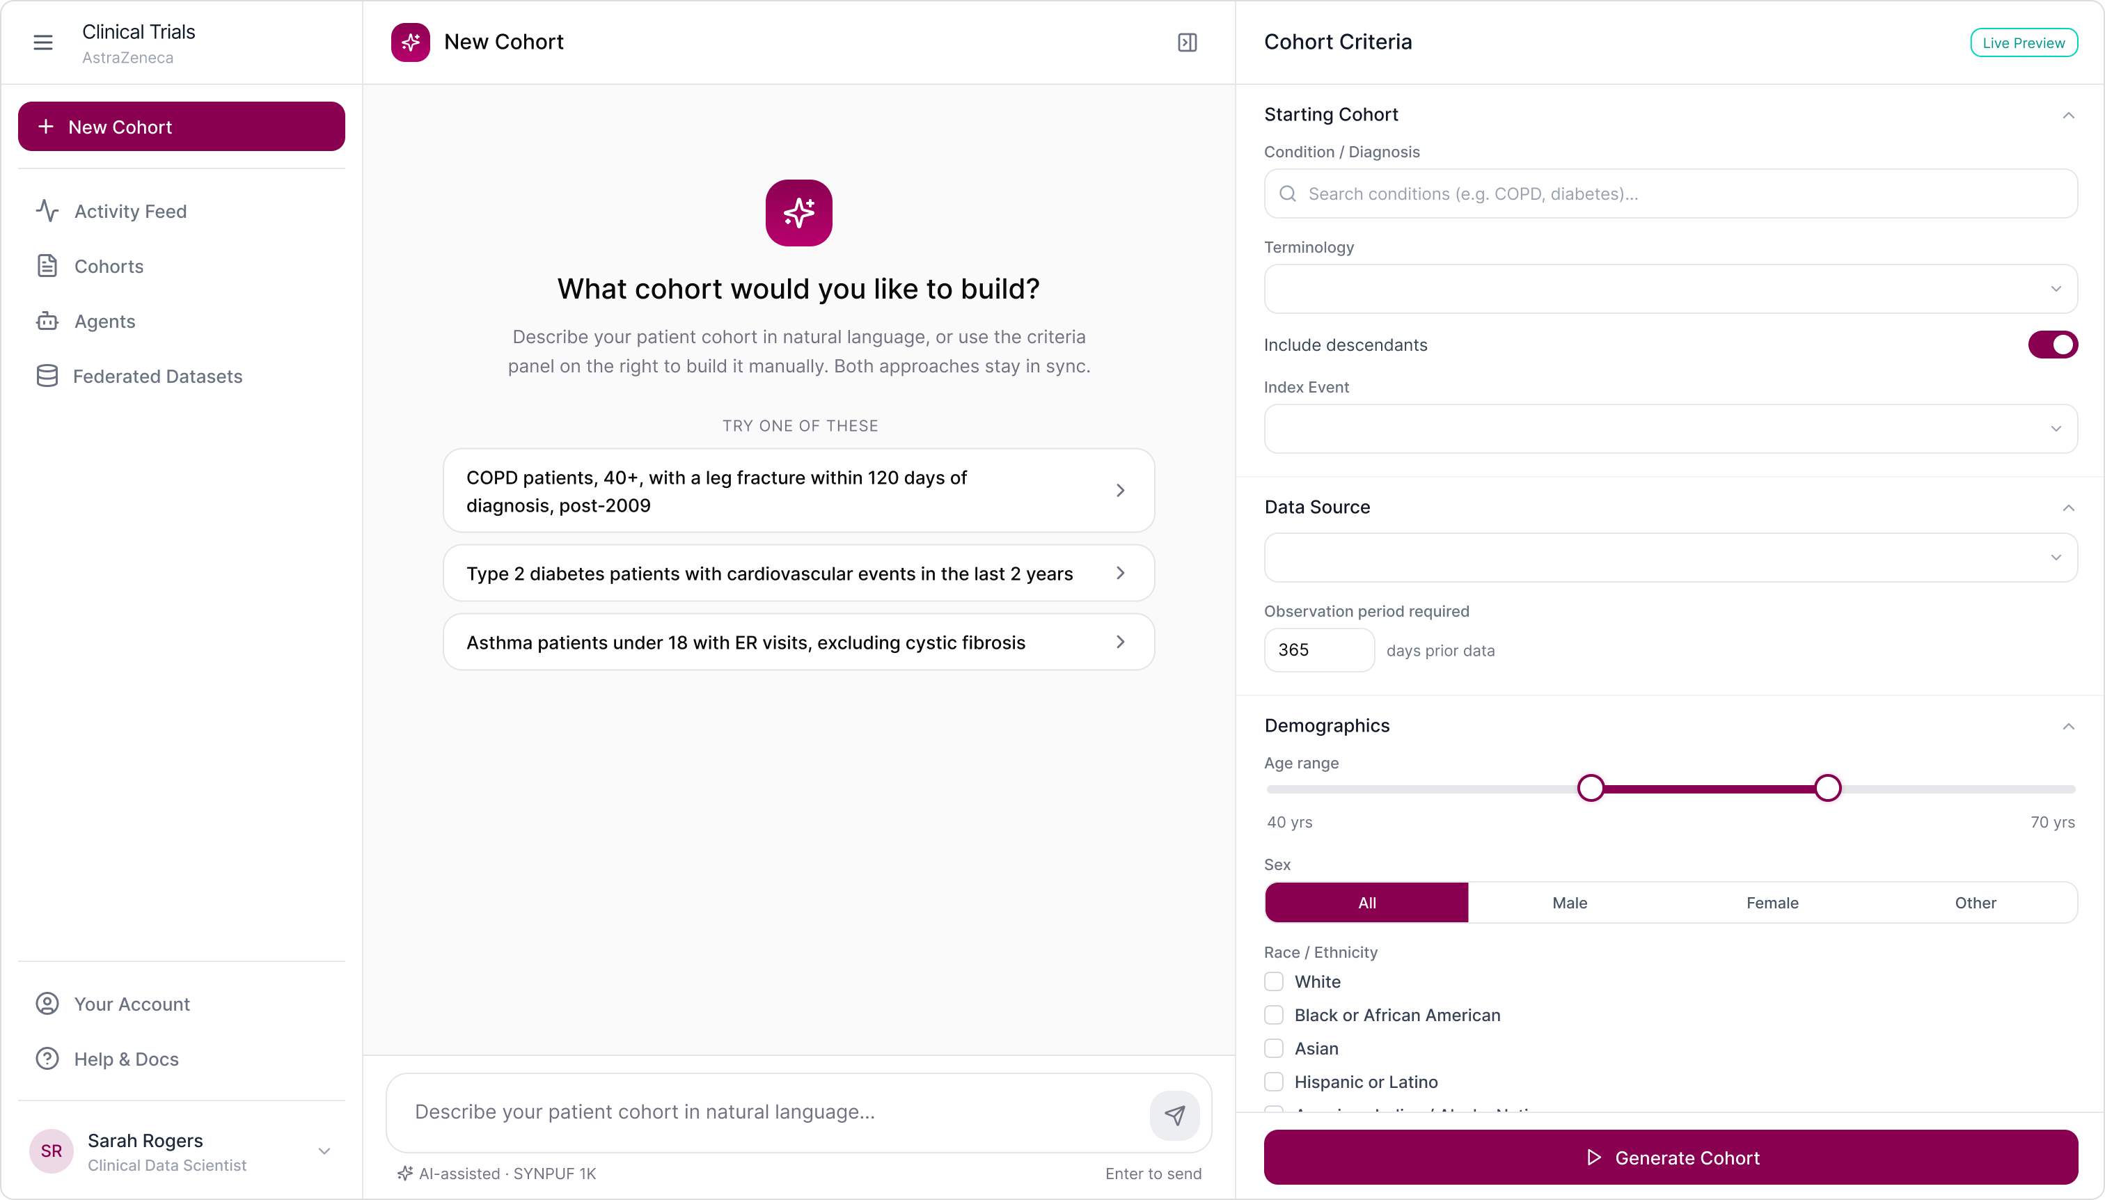Select the Agents sidebar icon
The width and height of the screenshot is (2105, 1200).
[x=47, y=321]
